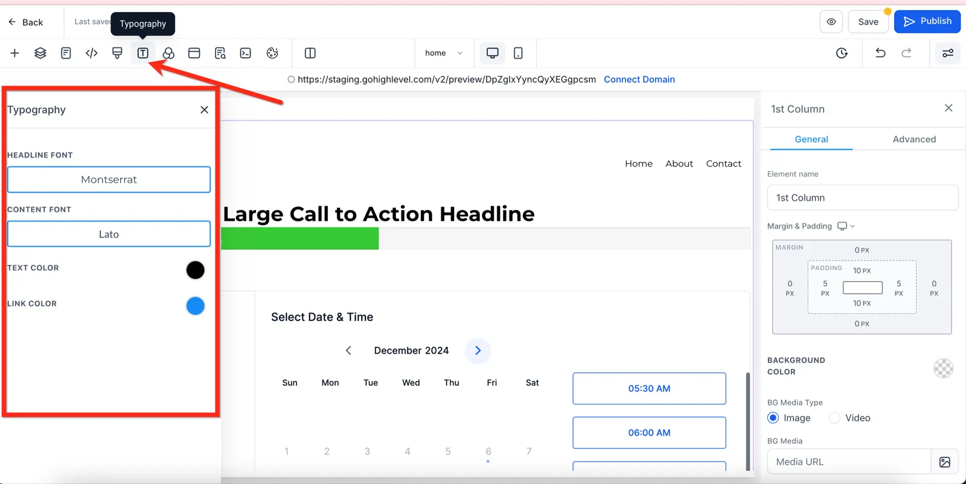Click the December 2024 month label
The width and height of the screenshot is (966, 484).
pos(411,351)
